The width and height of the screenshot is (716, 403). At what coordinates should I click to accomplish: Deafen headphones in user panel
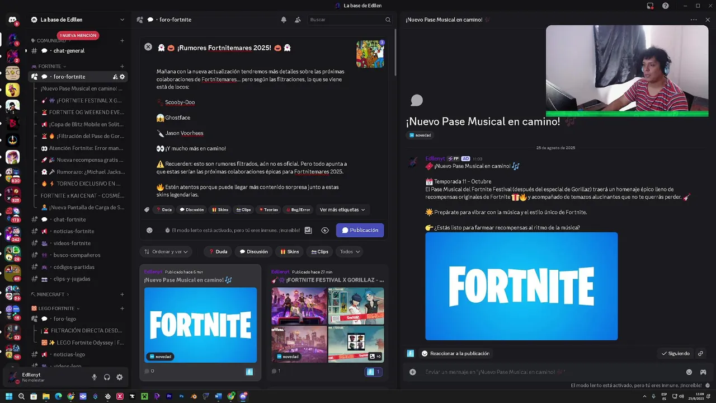coord(107,377)
